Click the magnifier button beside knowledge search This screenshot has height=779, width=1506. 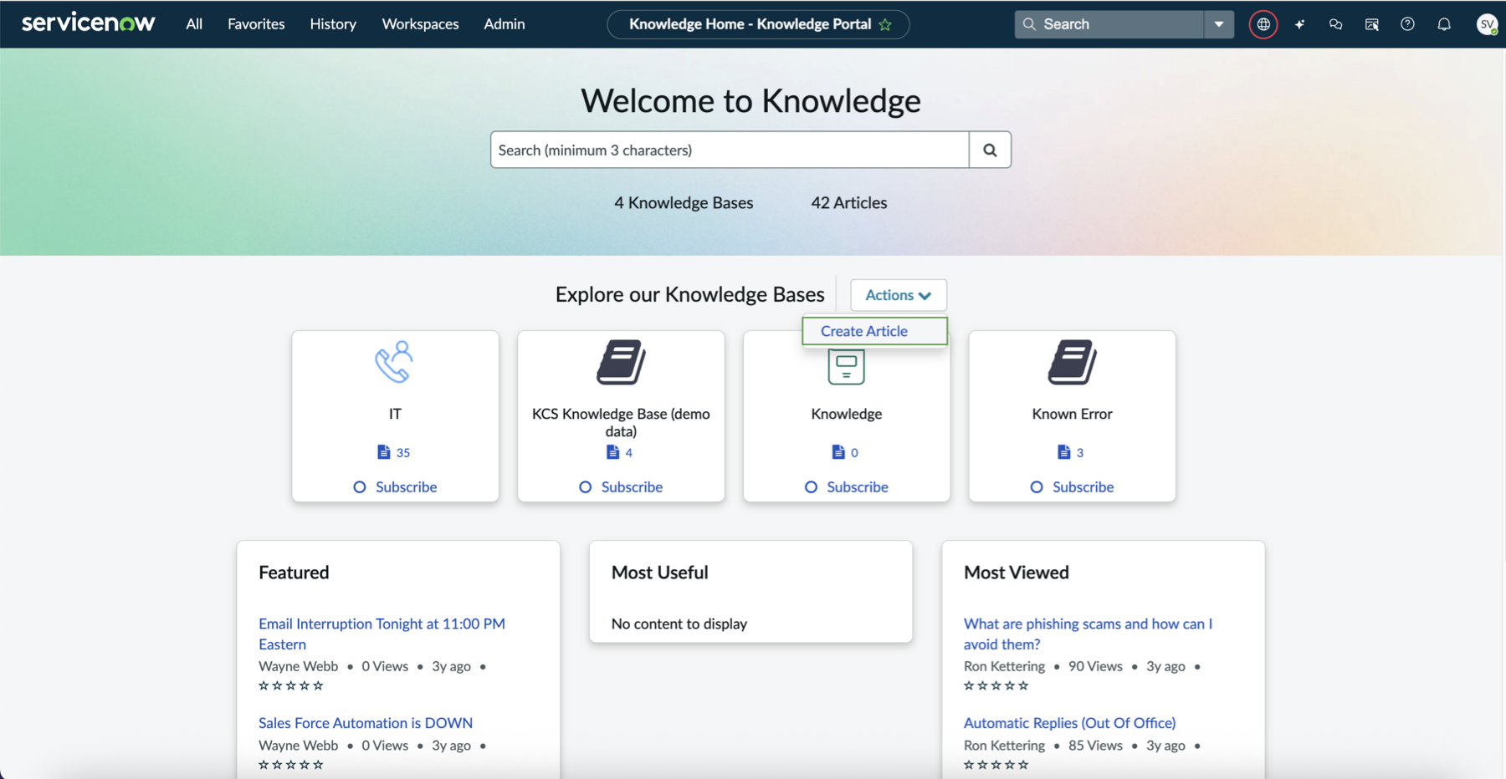pyautogui.click(x=990, y=150)
